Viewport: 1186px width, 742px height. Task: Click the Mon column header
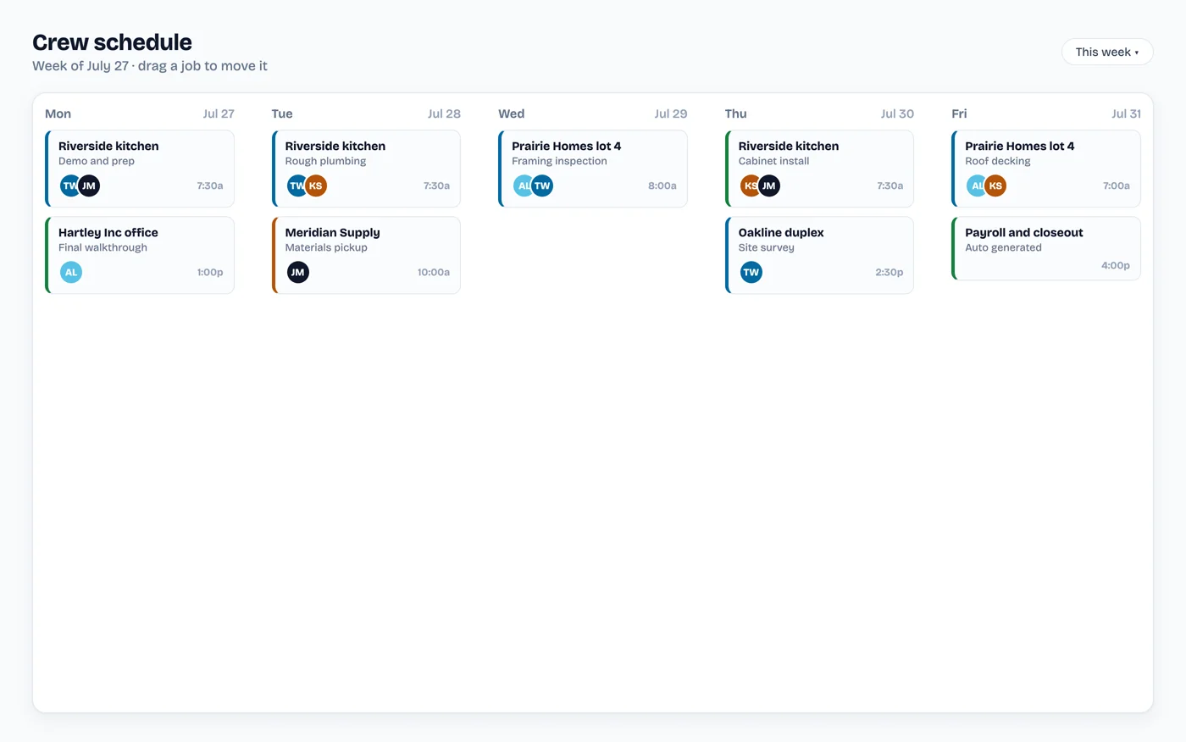coord(58,114)
